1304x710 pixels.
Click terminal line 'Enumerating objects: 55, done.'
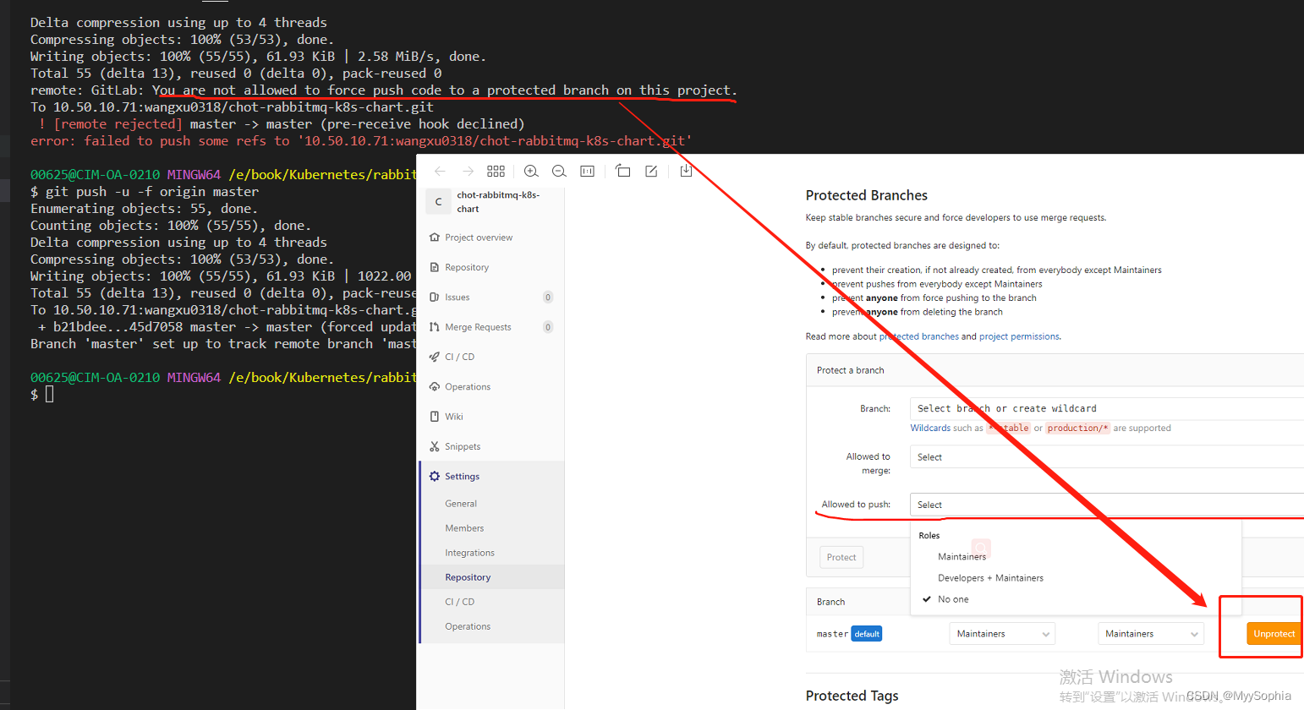(144, 209)
